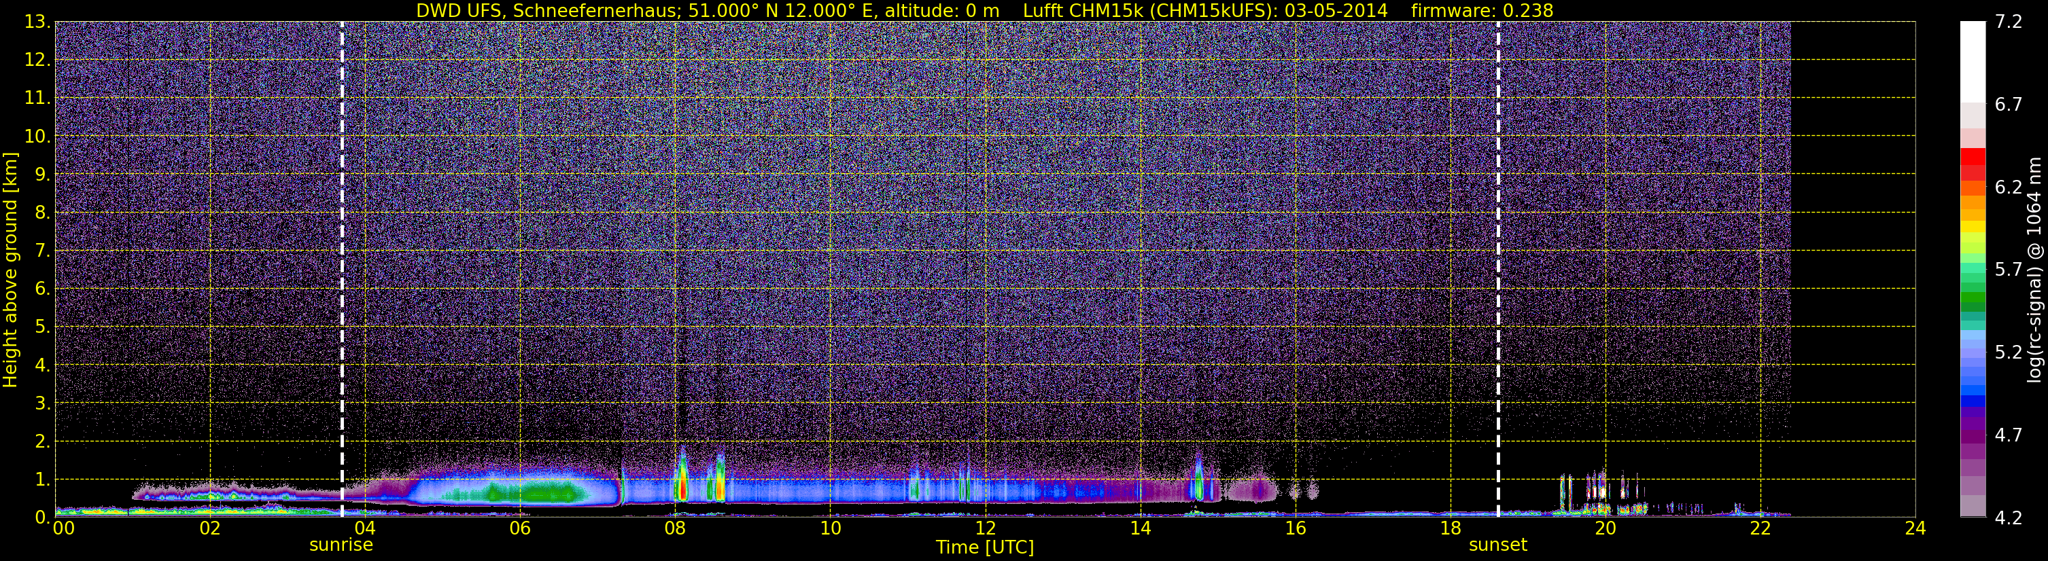Screen dimensions: 2048x561
Task: Click the 'Time [UTC]' axis label
Action: click(x=985, y=547)
